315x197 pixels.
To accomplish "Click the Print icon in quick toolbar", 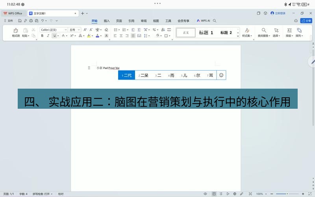I will pyautogui.click(x=31, y=20).
